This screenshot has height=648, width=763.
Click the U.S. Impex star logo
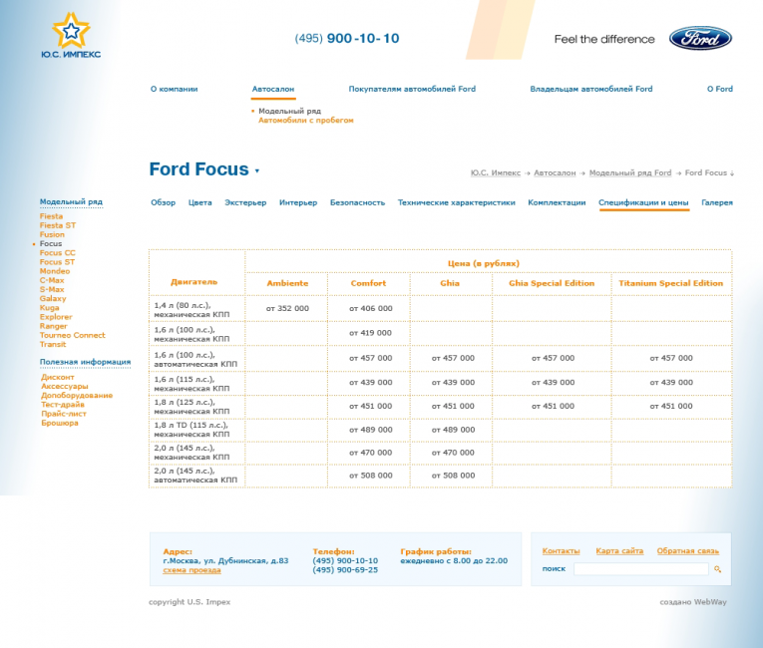pos(71,36)
